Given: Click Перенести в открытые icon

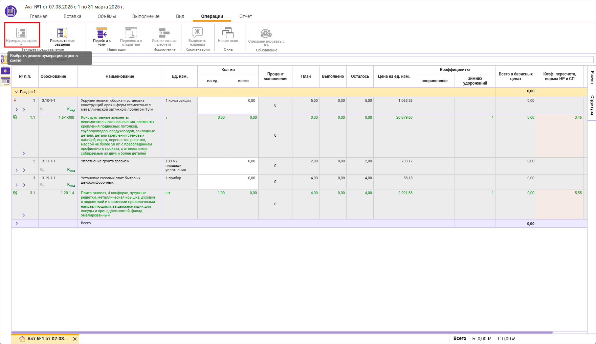Looking at the screenshot, I should point(131,33).
